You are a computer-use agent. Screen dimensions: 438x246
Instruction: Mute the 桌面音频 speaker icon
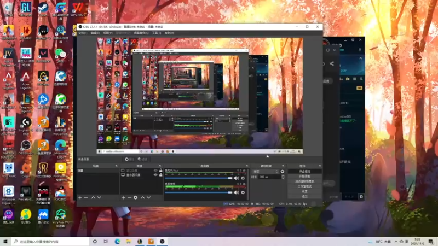pos(237,192)
